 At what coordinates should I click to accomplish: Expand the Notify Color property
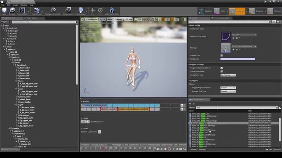(x=189, y=59)
